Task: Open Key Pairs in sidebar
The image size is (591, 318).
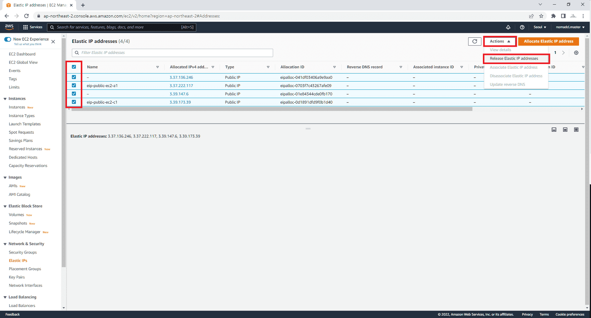Action: [x=17, y=277]
